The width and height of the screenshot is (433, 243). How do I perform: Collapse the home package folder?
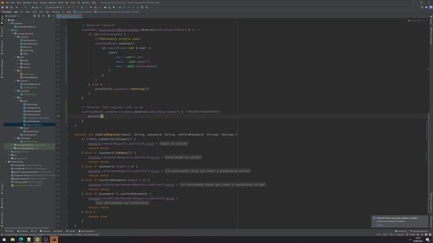(x=18, y=128)
